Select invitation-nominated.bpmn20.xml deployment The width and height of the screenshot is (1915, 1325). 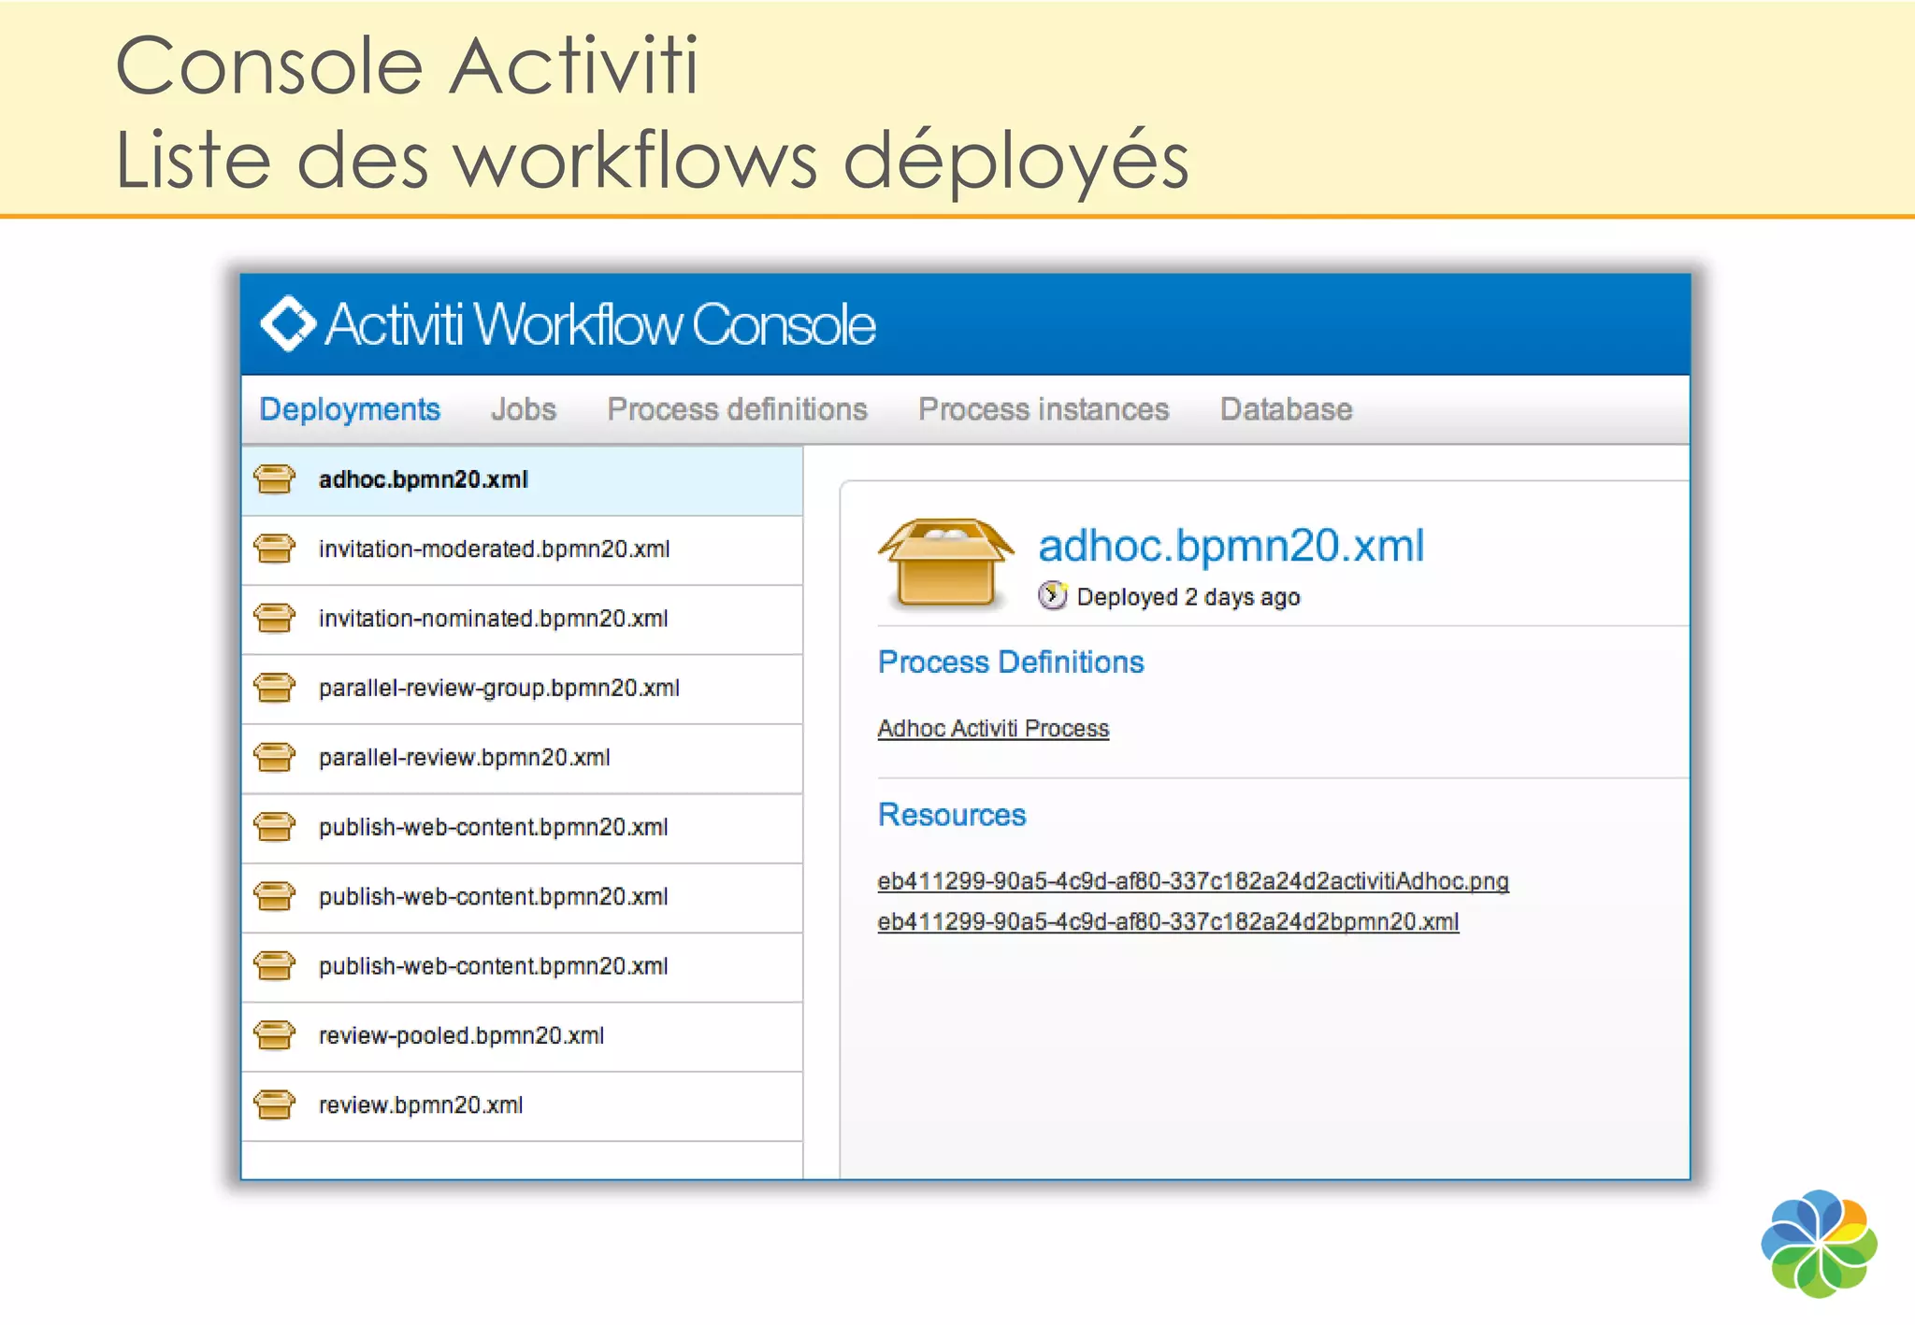(522, 619)
